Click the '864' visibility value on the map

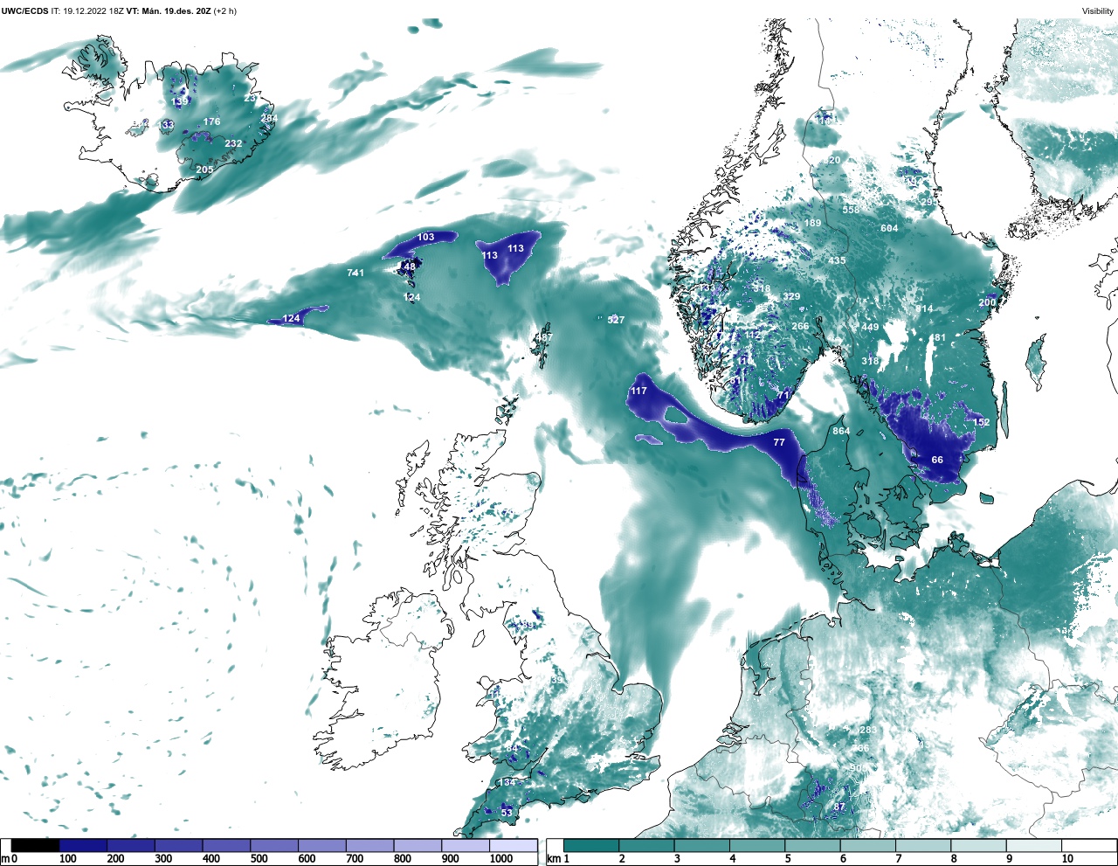tap(841, 431)
